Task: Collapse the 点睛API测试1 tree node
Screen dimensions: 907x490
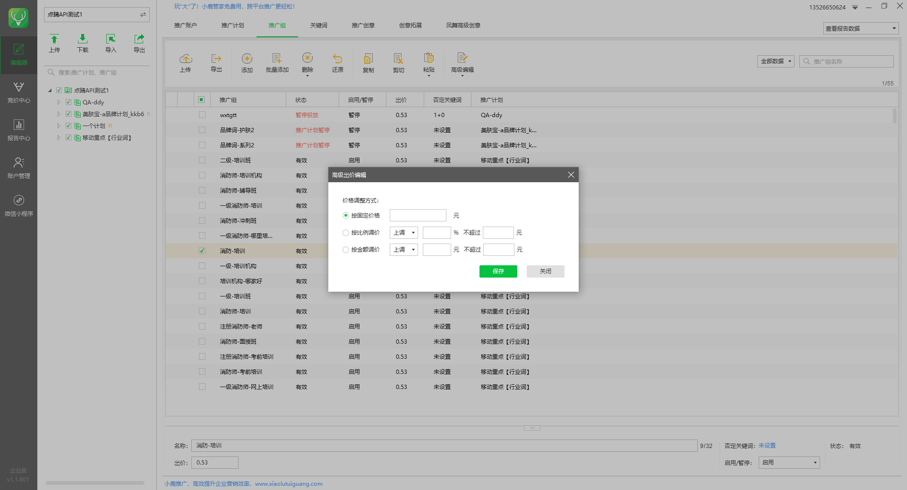Action: (50, 91)
